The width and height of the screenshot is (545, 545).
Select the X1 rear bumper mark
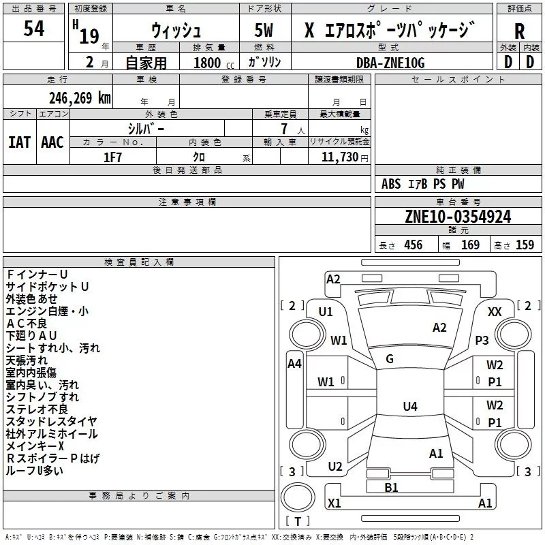pos(334,503)
